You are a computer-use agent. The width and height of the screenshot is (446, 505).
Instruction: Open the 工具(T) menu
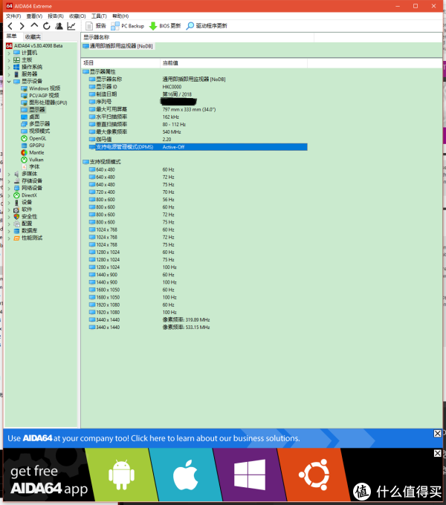(99, 16)
